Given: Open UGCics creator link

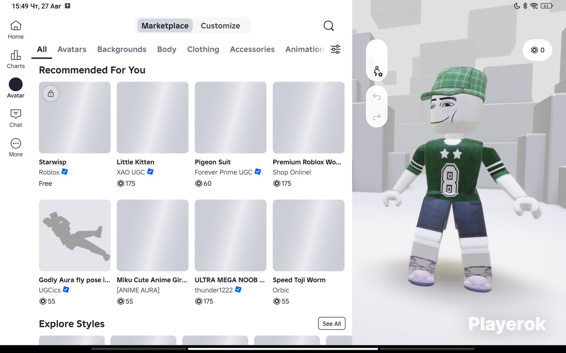Looking at the screenshot, I should pos(50,290).
